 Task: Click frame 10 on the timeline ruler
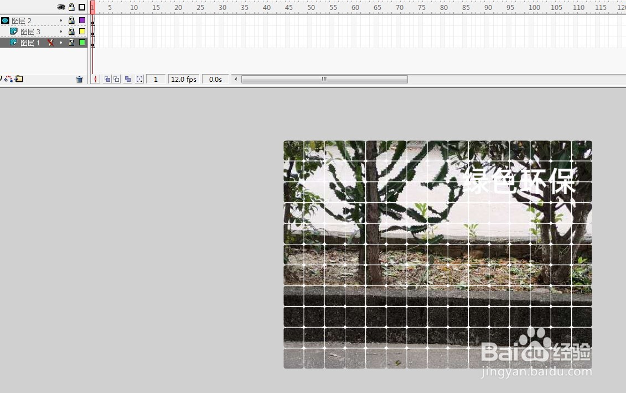[134, 7]
